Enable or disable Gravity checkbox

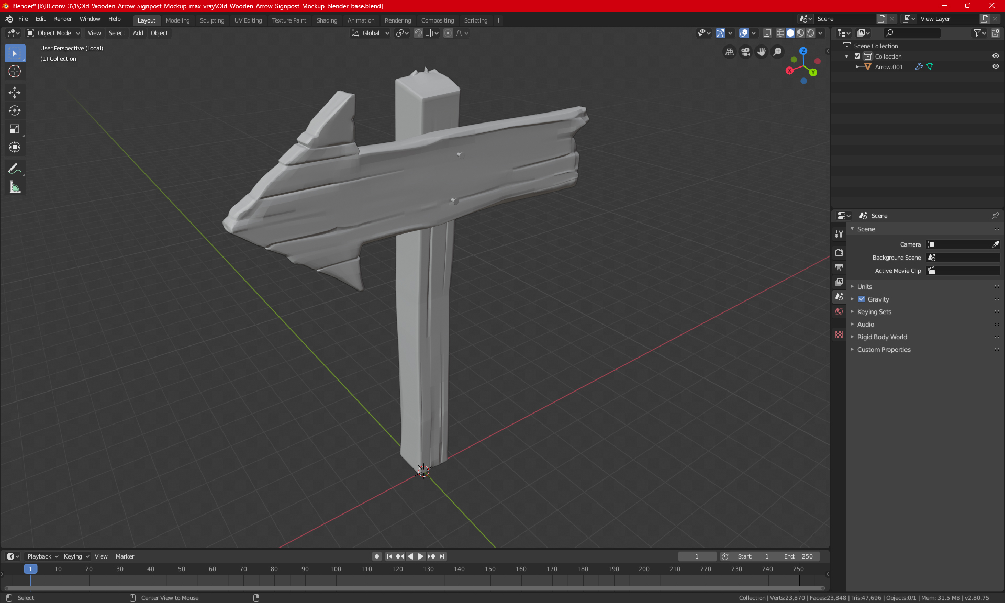[862, 299]
